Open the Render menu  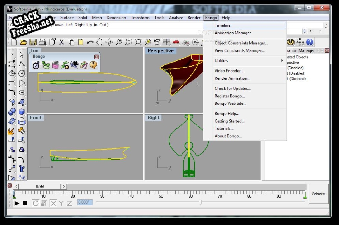point(194,18)
